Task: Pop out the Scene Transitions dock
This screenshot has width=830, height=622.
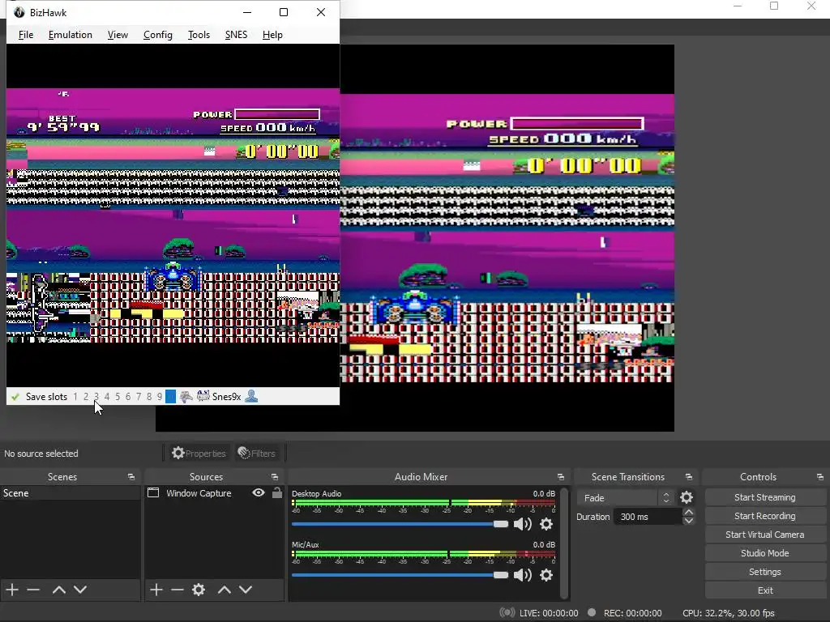Action: point(689,477)
